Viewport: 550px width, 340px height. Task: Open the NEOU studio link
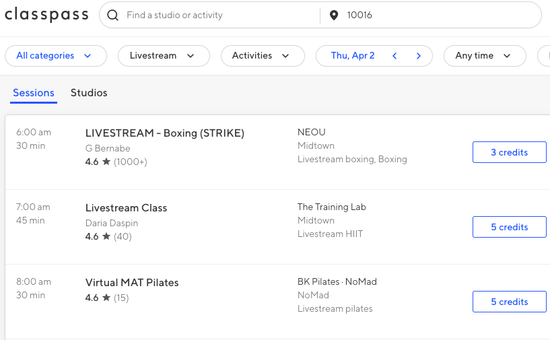click(312, 132)
